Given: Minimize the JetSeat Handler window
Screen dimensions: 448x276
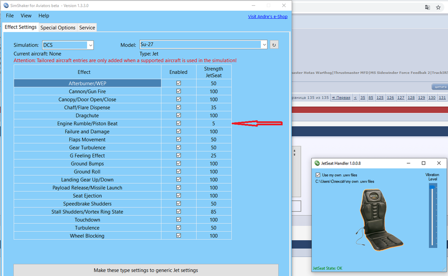Looking at the screenshot, I should [x=408, y=163].
